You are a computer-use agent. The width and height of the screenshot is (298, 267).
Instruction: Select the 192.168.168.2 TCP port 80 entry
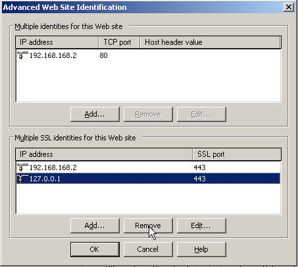[x=148, y=55]
